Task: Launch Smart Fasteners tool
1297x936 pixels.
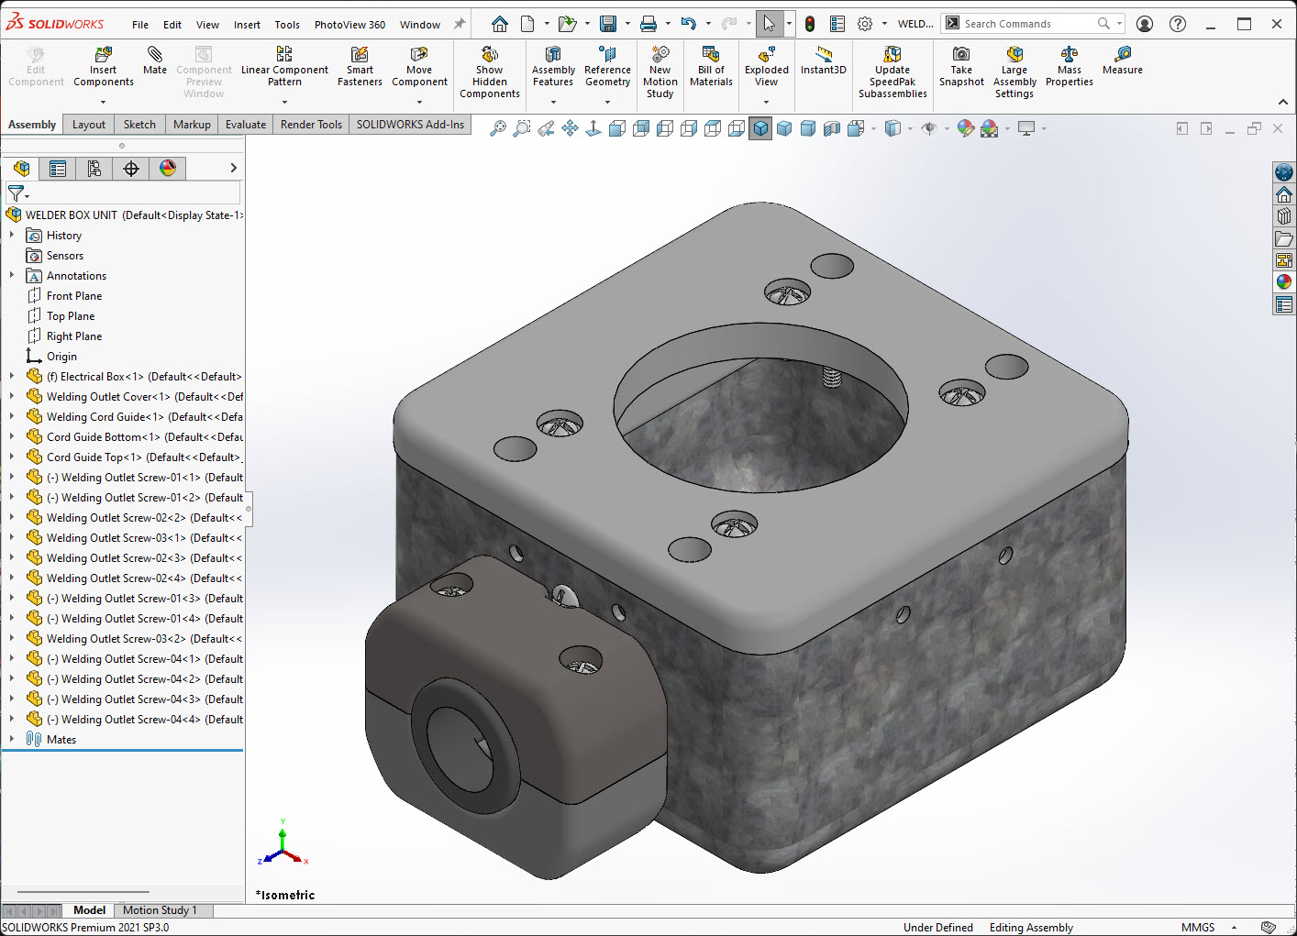Action: coord(360,67)
